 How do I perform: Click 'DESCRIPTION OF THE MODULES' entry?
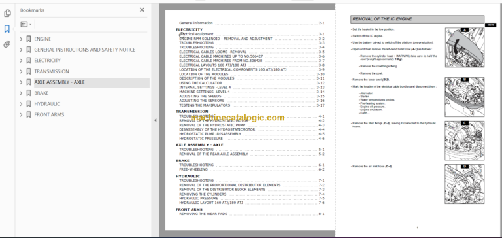(x=207, y=78)
